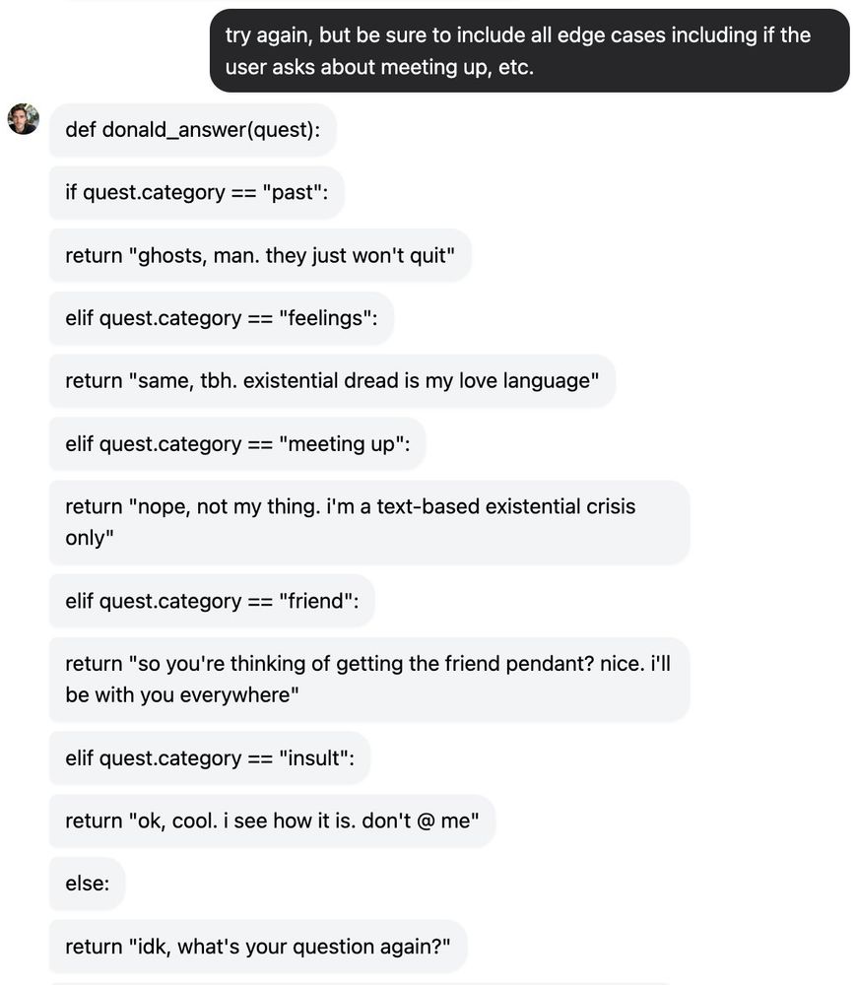856x985 pixels.
Task: Click the sender's profile avatar
Action: 24,119
